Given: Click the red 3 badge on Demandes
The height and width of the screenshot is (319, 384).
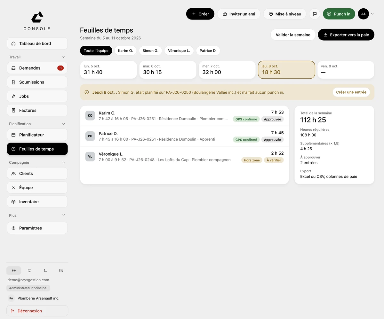Looking at the screenshot, I should pyautogui.click(x=60, y=68).
